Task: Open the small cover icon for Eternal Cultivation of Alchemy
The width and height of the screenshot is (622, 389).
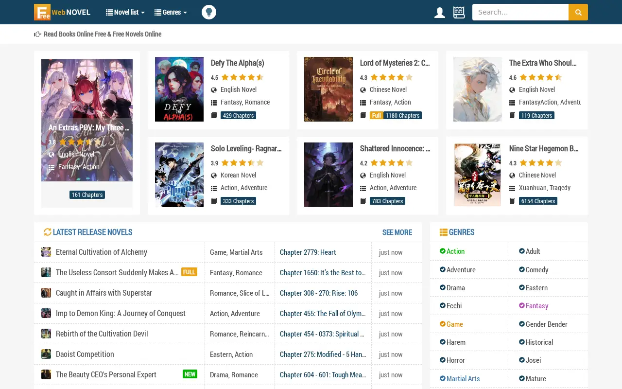Action: 46,252
